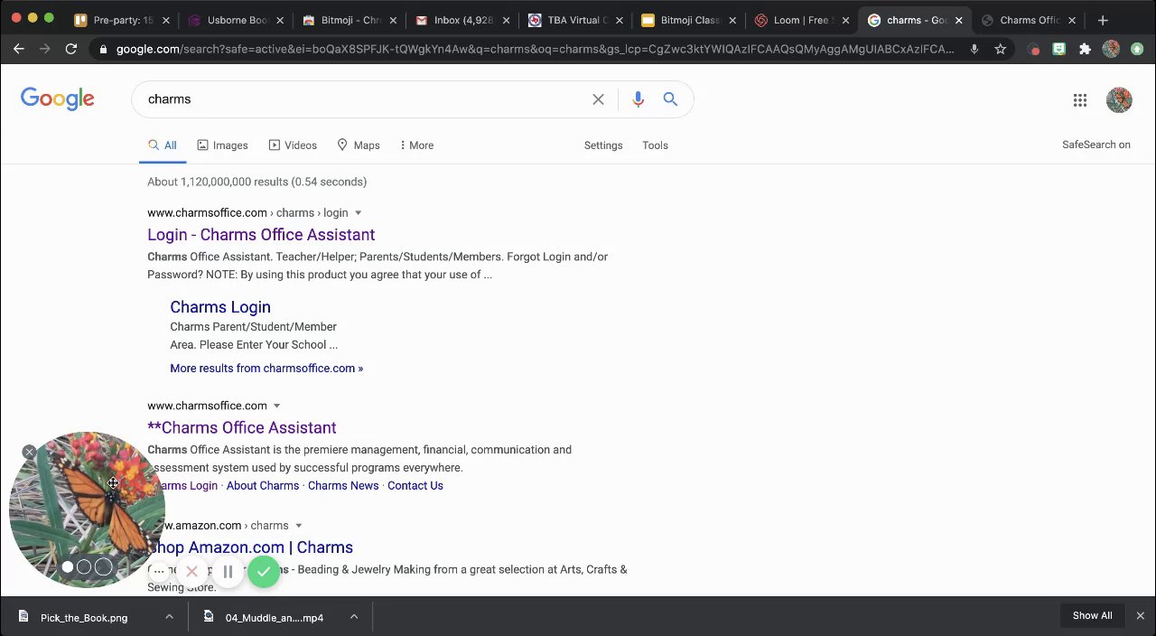Cancel the Loom recording with red X
Image resolution: width=1156 pixels, height=636 pixels.
tap(191, 572)
